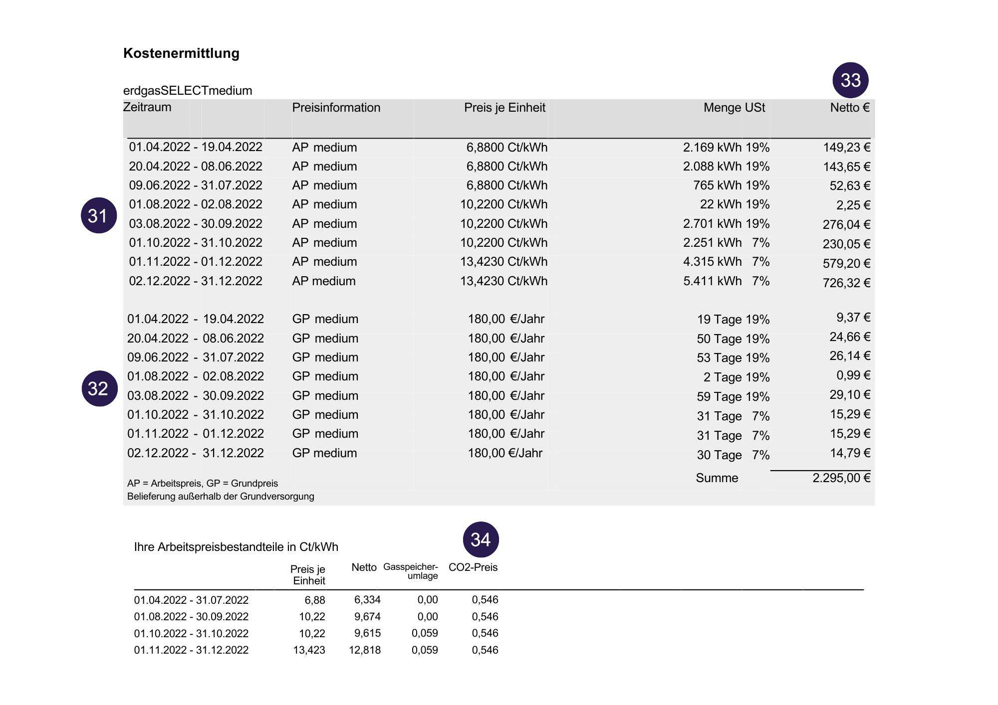The height and width of the screenshot is (705, 998).
Task: Click the Kostenermittlung heading
Action: click(x=181, y=53)
